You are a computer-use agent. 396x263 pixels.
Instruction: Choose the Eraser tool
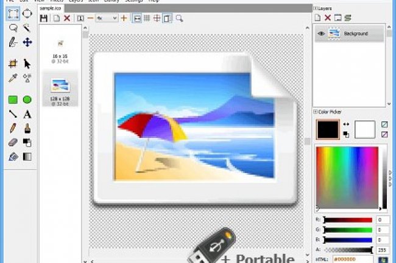pyautogui.click(x=12, y=143)
